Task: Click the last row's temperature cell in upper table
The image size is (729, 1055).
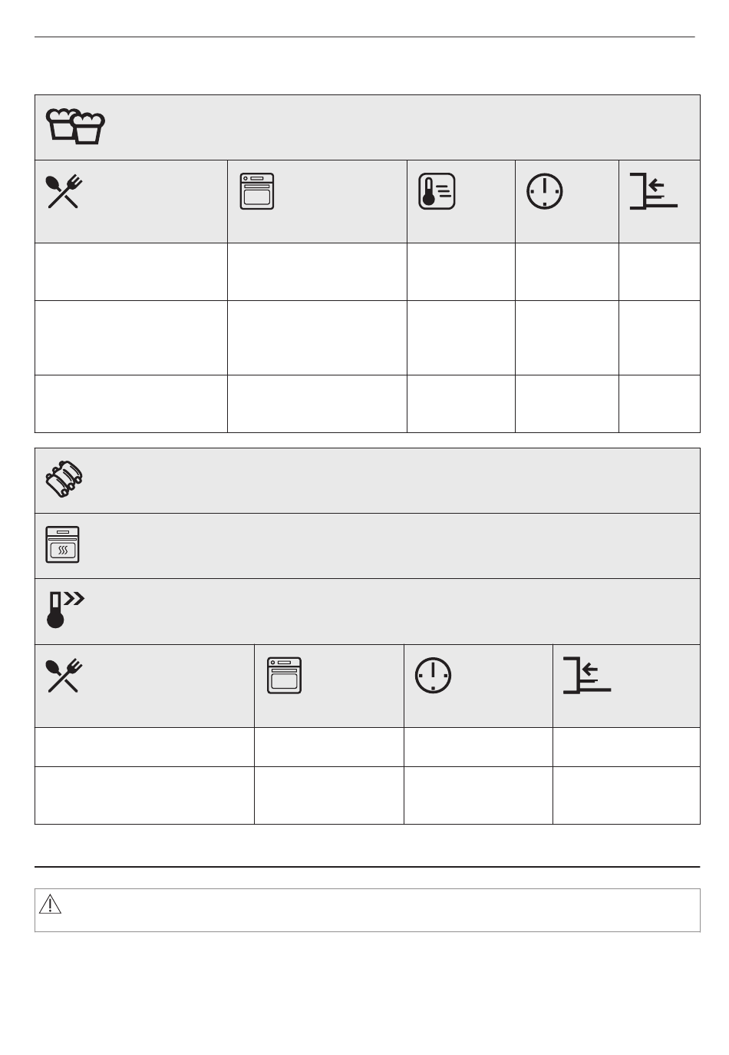Action: coord(460,404)
